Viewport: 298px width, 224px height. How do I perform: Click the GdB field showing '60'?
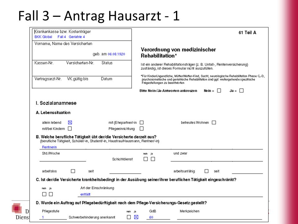(158, 217)
